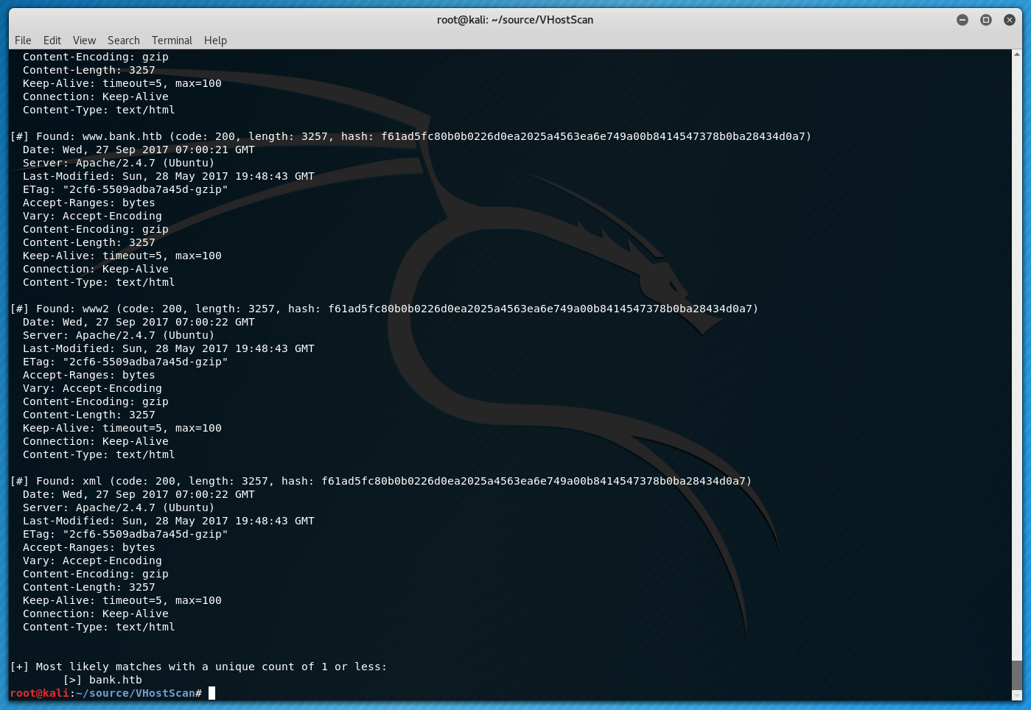The height and width of the screenshot is (710, 1031).
Task: Open the Edit menu
Action: 52,41
